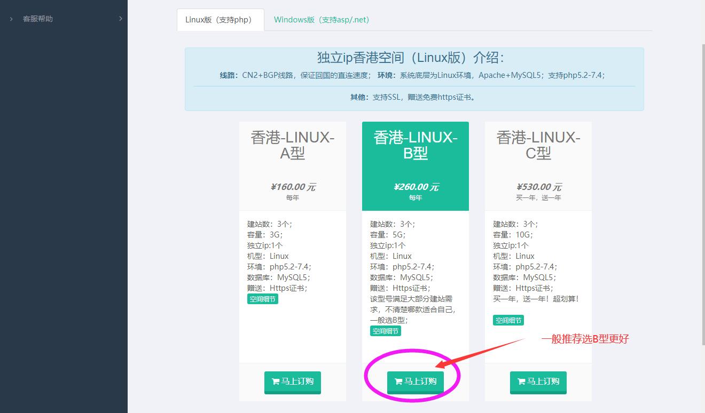Click 买一年，送一年 under C型 price
705x413 pixels.
[538, 197]
